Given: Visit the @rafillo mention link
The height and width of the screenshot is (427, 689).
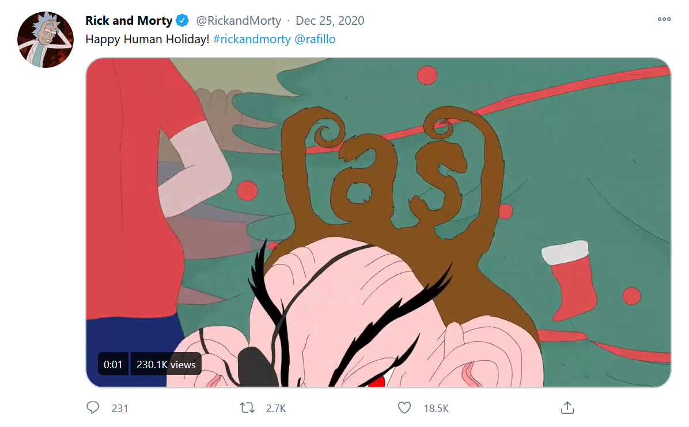Looking at the screenshot, I should [315, 39].
